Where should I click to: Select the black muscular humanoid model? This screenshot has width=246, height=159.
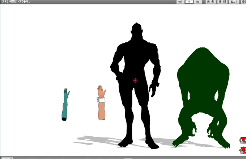[x=136, y=63]
